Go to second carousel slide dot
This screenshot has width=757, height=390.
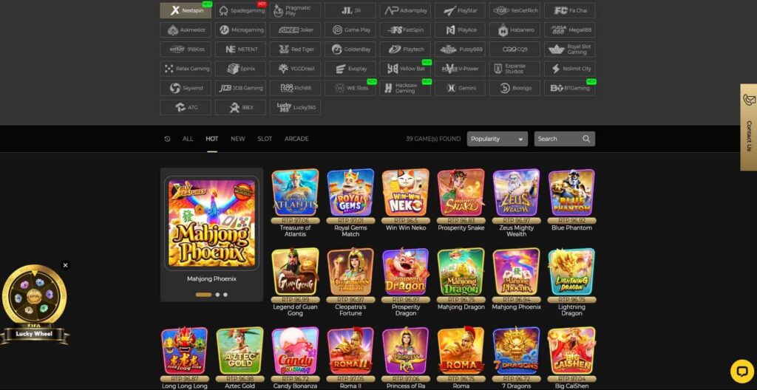point(218,295)
